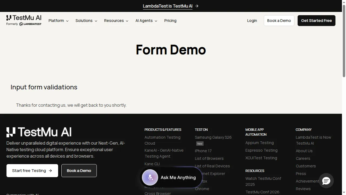The width and height of the screenshot is (346, 195).
Task: Click the Login link
Action: click(x=252, y=21)
